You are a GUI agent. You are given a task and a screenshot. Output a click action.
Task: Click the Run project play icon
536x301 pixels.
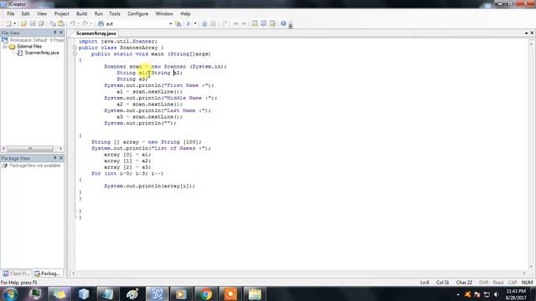pos(188,23)
